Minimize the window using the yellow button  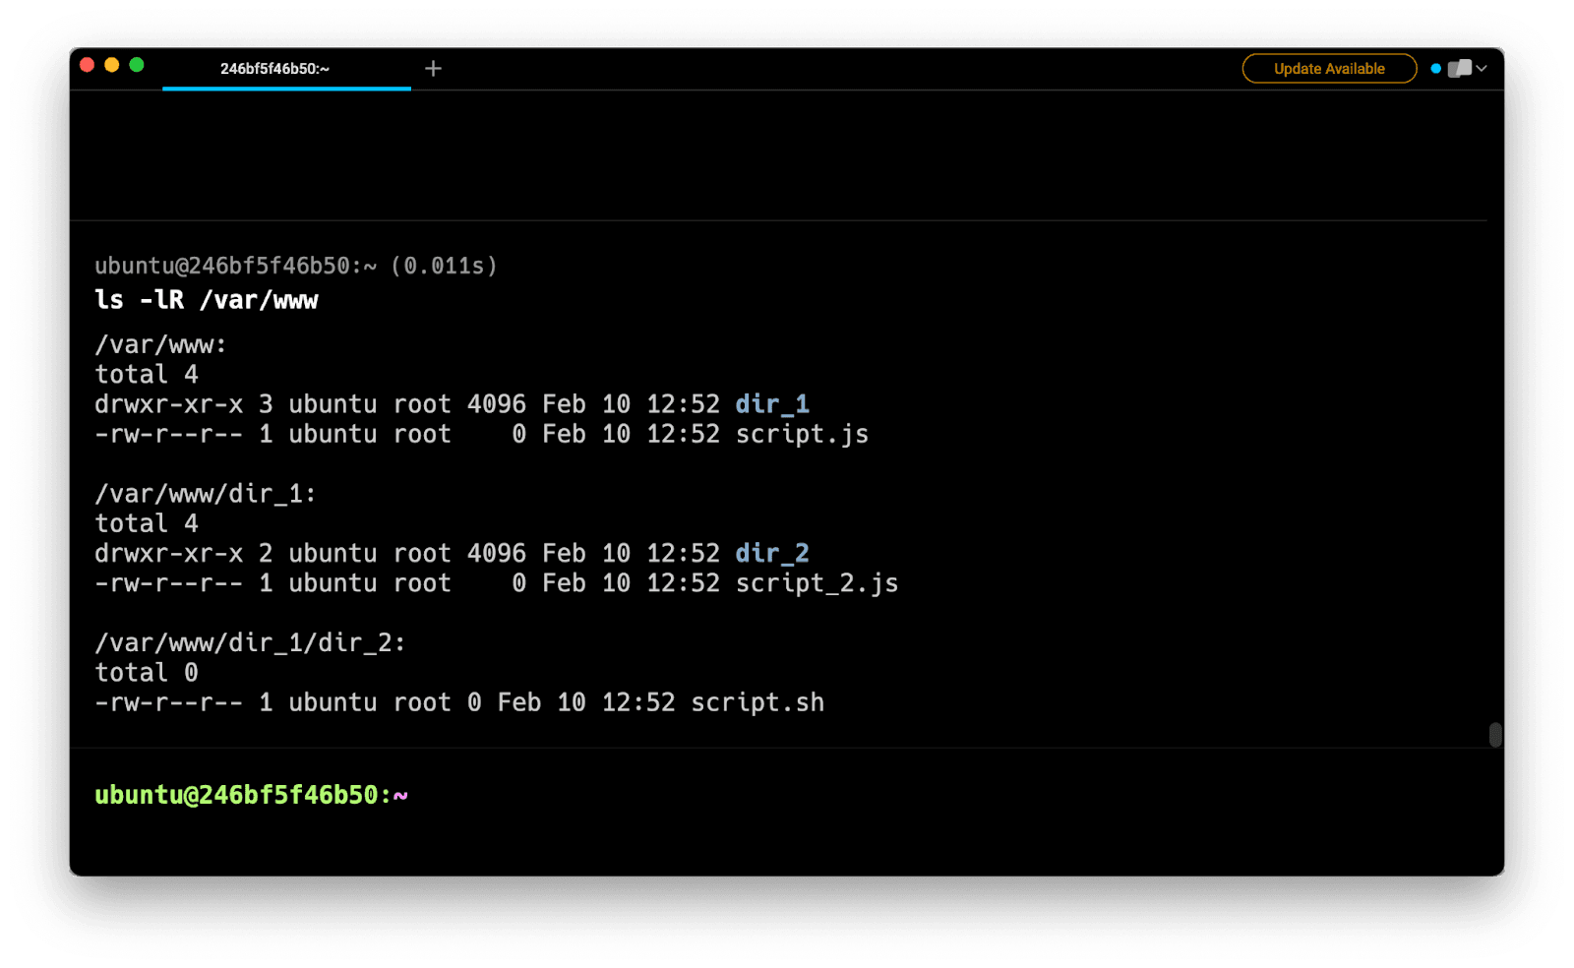click(111, 65)
